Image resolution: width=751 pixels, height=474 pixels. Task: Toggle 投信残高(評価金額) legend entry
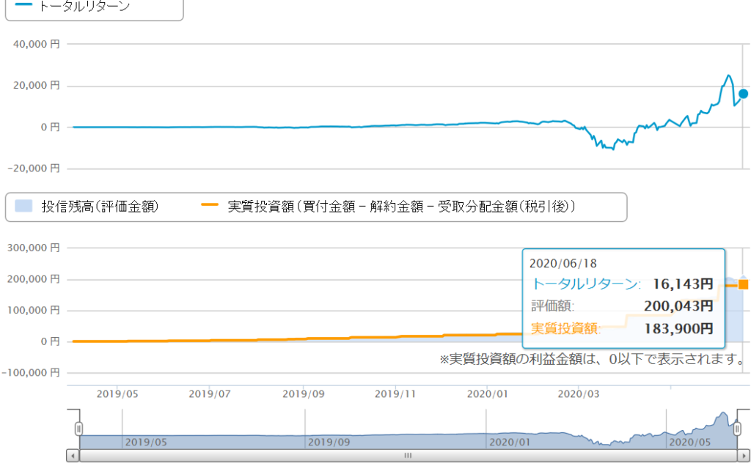[87, 207]
